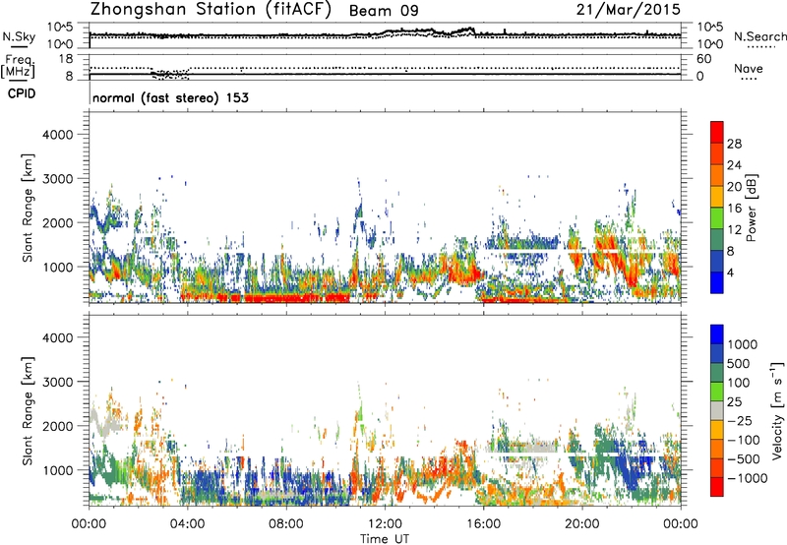787x545 pixels.
Task: Pick the light green 25–100 velocity segment
Action: coord(717,392)
